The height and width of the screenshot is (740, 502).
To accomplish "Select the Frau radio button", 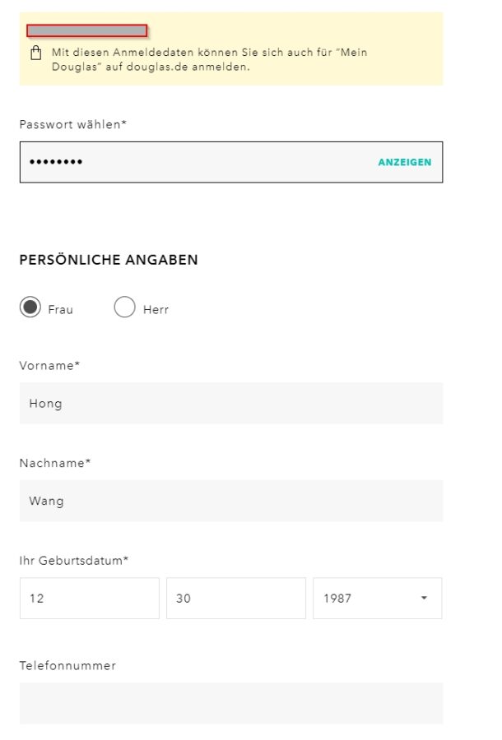I will [x=30, y=308].
